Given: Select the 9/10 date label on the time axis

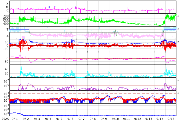Looking at the screenshot, I should [115, 119].
